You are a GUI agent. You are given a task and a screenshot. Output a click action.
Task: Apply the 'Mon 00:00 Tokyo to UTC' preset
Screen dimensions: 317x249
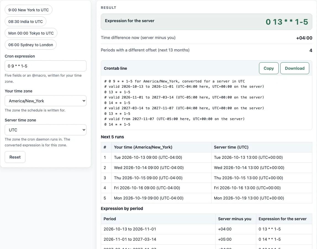click(31, 33)
